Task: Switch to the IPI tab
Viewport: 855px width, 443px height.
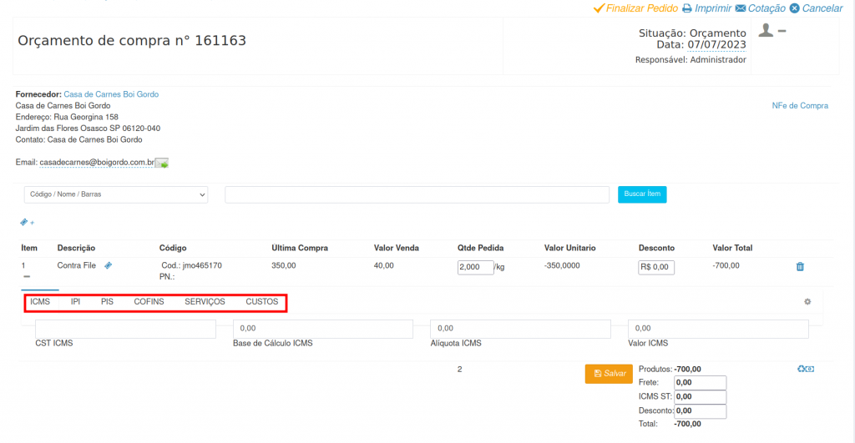Action: pos(75,301)
